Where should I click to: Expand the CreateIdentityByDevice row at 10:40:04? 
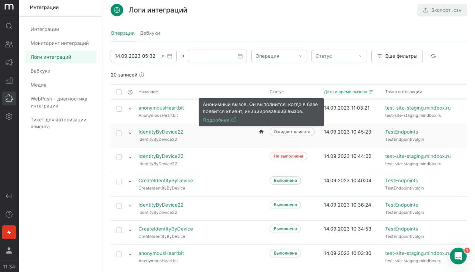(130, 181)
